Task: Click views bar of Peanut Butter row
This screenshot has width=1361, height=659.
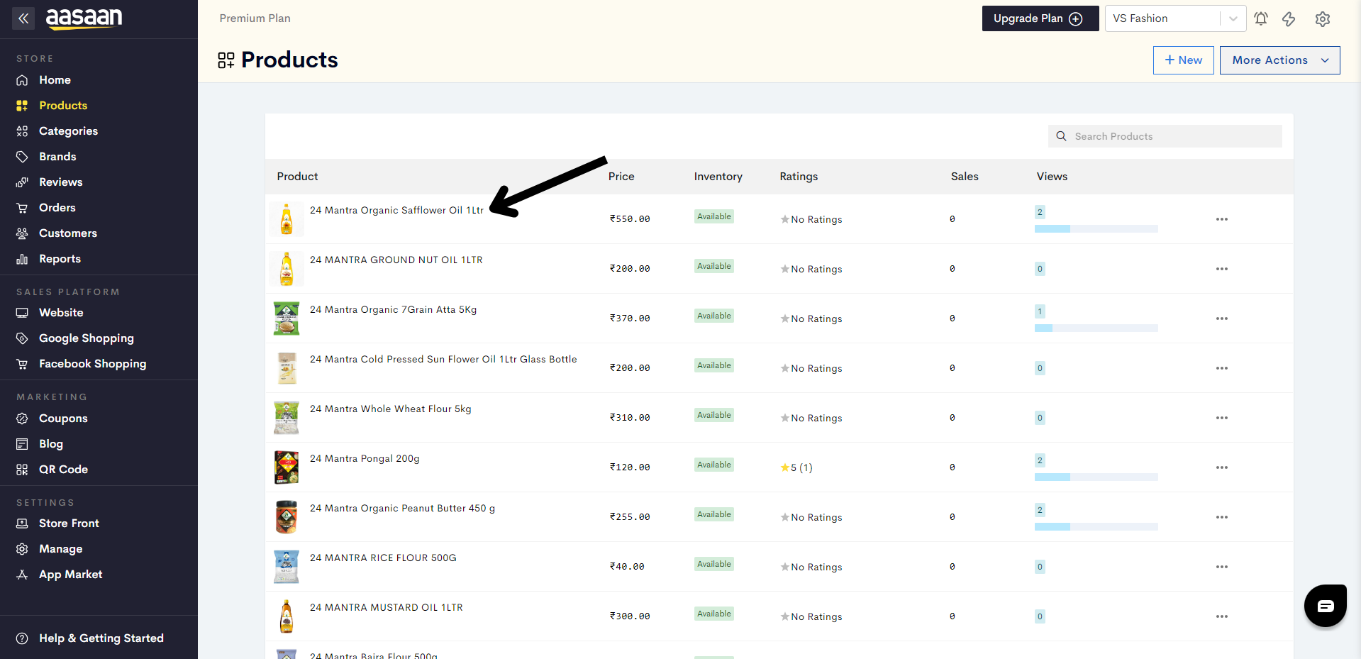Action: [x=1096, y=526]
